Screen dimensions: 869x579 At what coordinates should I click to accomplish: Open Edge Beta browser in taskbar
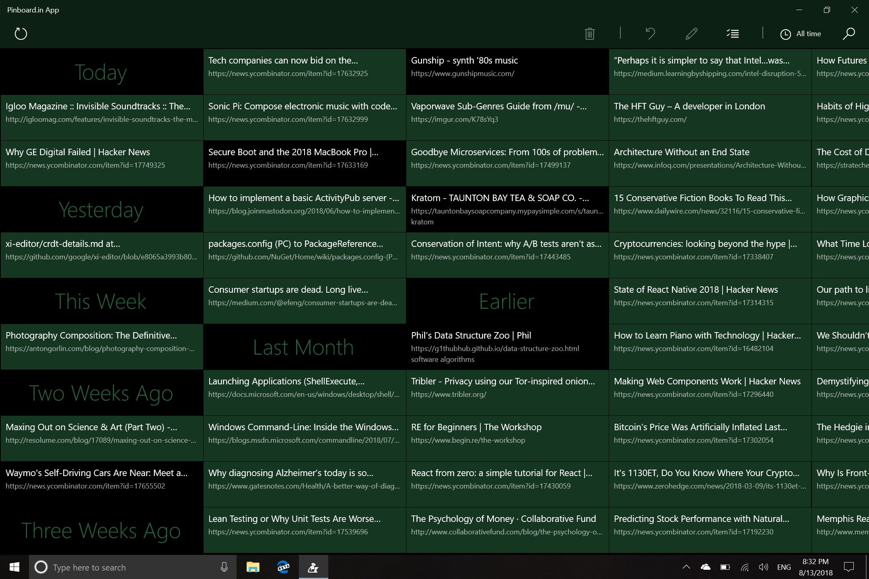tap(283, 567)
